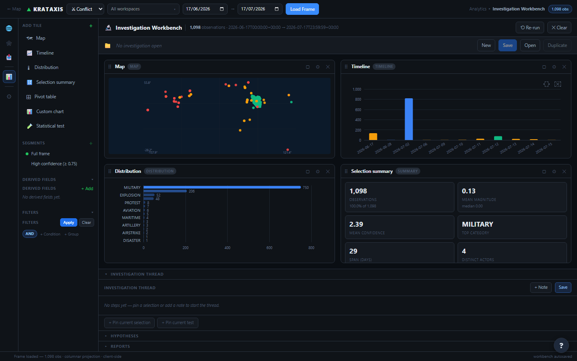Click the plus icon beside ADD TILE
This screenshot has width=577, height=361.
pos(91,26)
